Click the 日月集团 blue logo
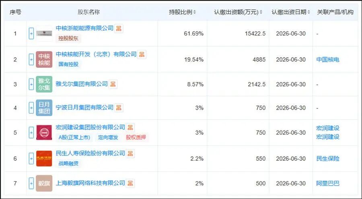The image size is (362, 199). point(44,108)
